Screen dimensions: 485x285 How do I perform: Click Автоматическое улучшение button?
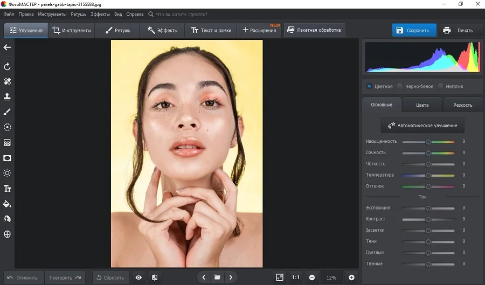pos(422,125)
